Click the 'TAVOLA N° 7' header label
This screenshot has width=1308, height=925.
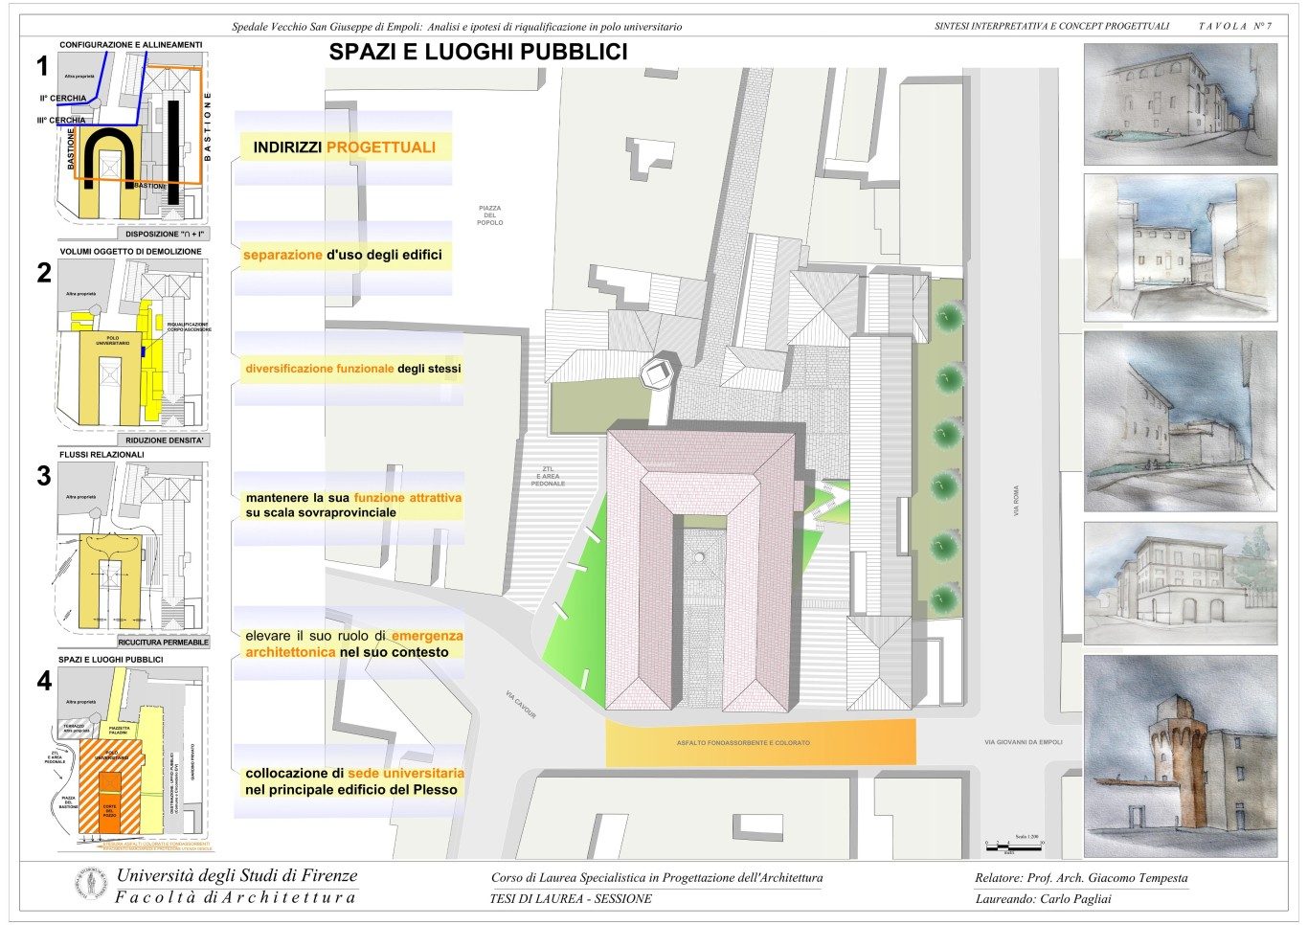point(1235,26)
